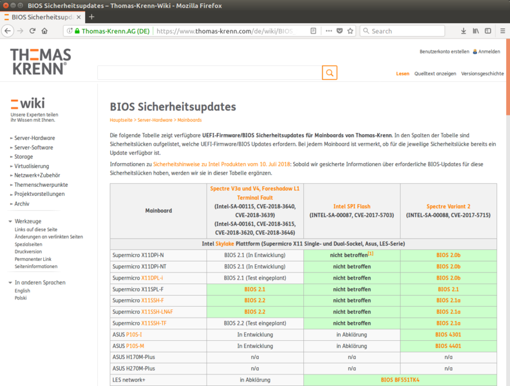Click the Anmelden login link
Screen dimensions: 510x386
pyautogui.click(x=489, y=52)
